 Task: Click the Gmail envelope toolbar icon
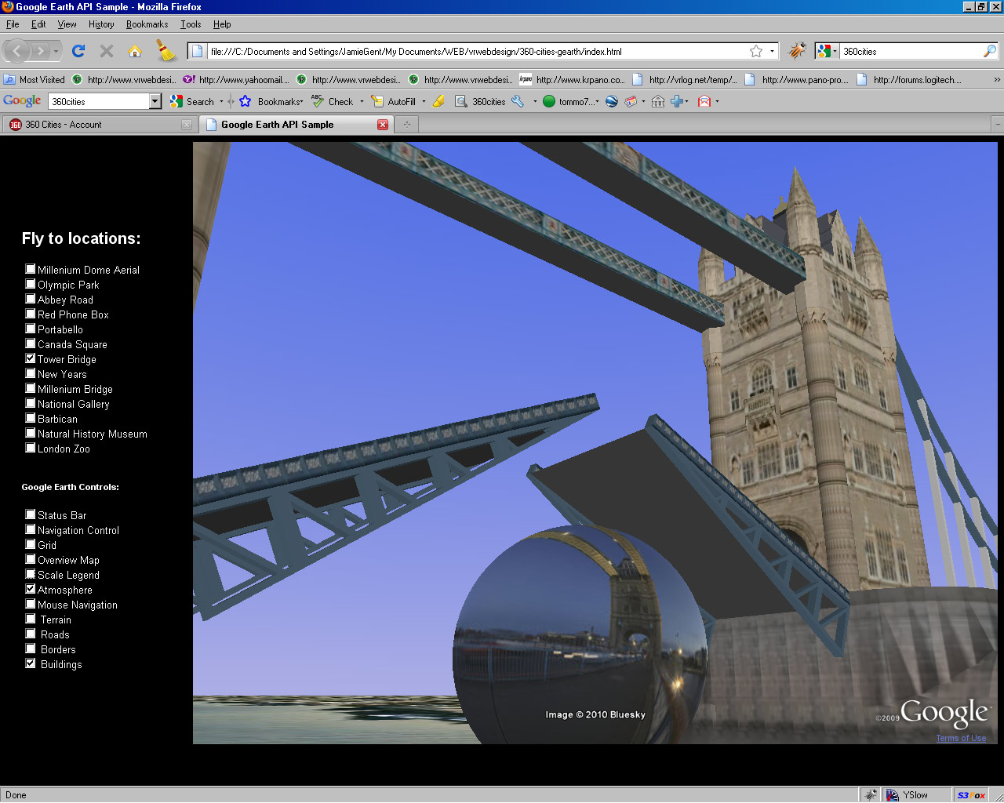(x=704, y=101)
